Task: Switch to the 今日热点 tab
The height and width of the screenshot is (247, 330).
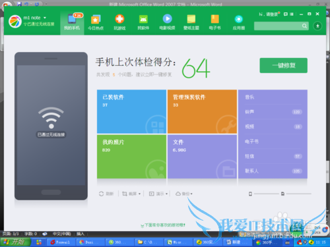Action: click(x=96, y=22)
